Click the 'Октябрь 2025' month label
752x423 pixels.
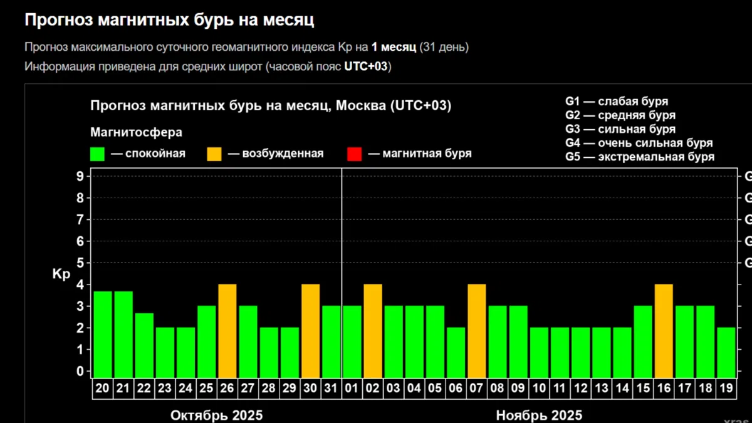click(217, 415)
